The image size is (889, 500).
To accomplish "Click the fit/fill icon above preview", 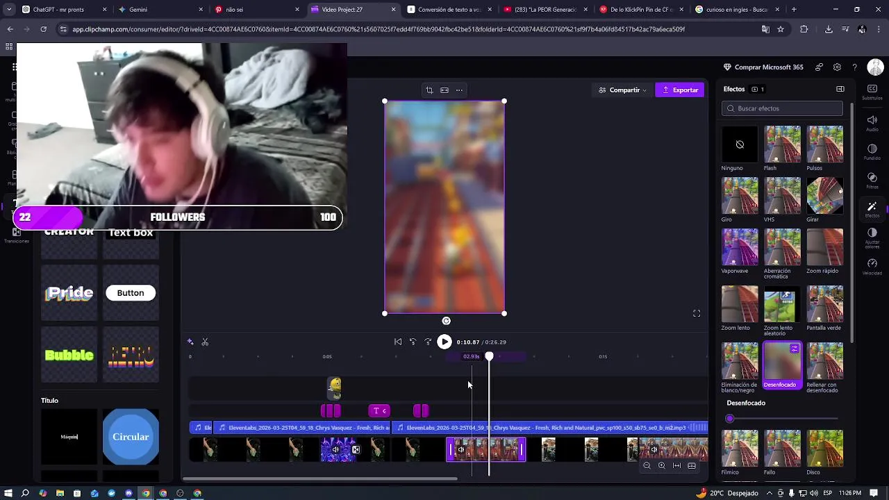I will click(444, 90).
